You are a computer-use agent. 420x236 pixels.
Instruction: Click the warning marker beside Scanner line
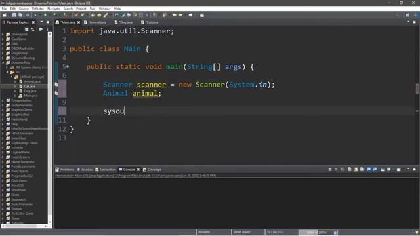56,85
